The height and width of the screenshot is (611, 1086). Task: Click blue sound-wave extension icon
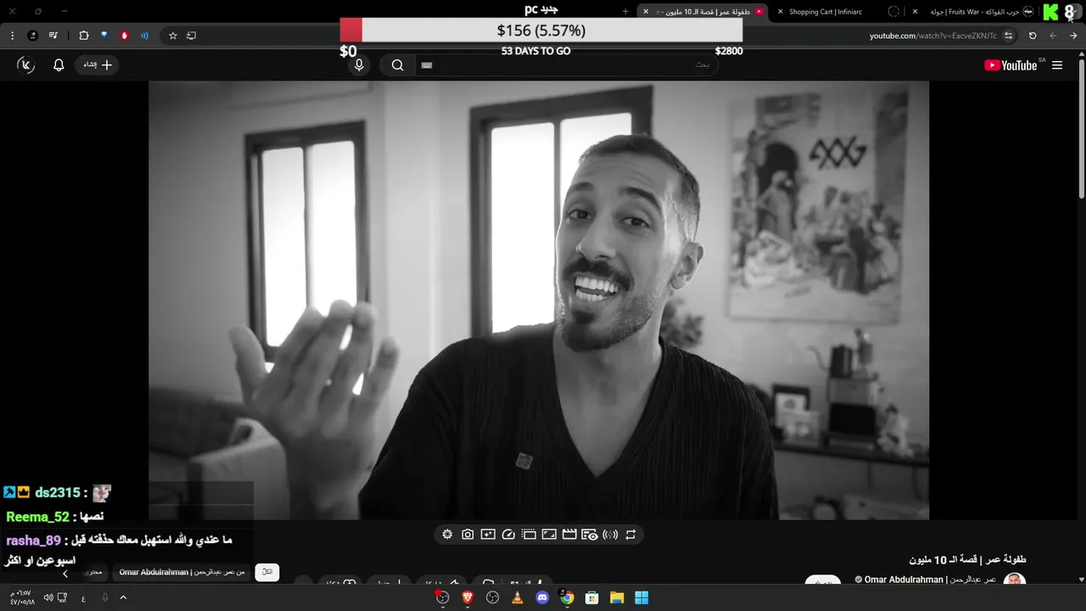[145, 36]
